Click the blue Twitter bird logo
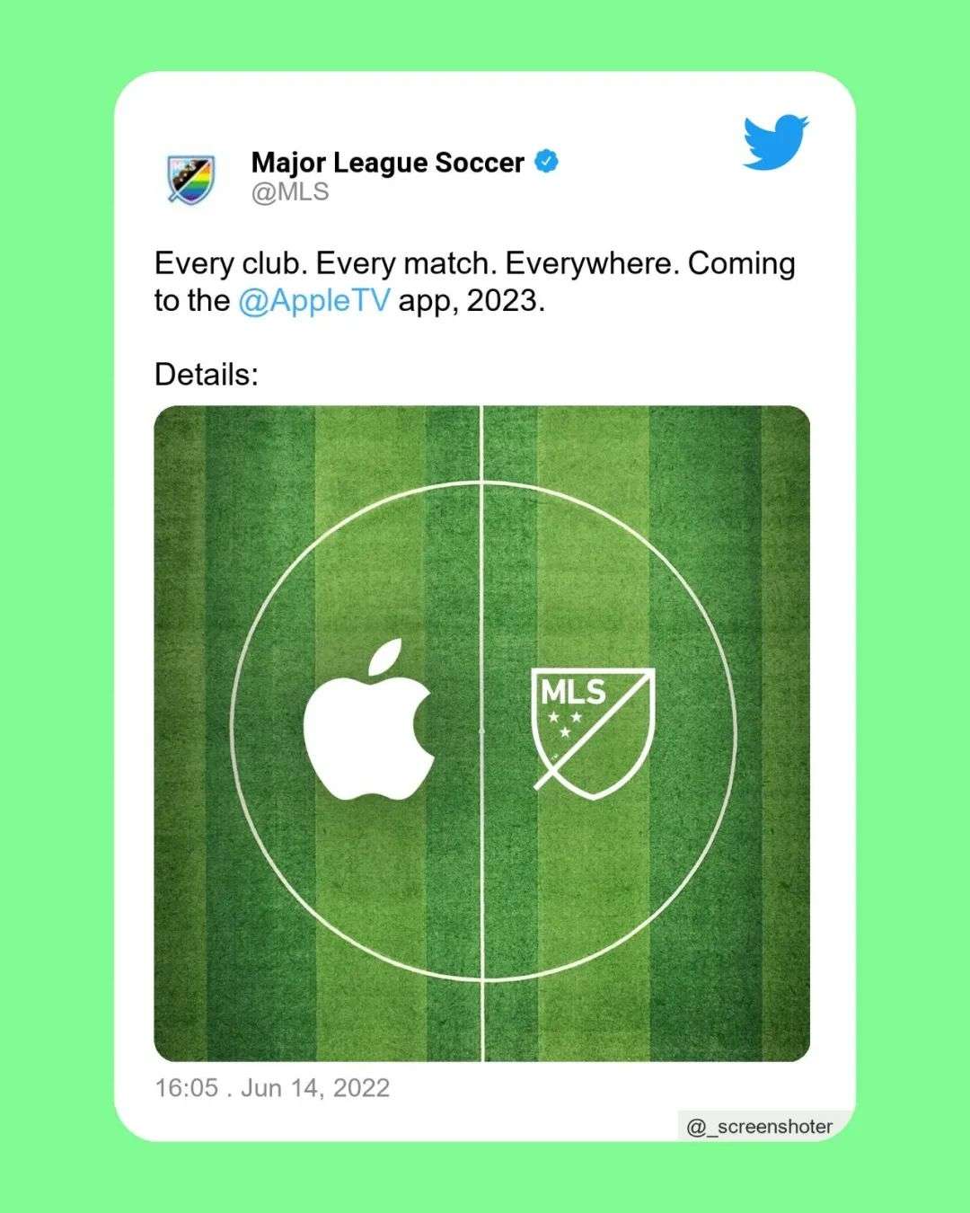The width and height of the screenshot is (970, 1213). tap(776, 142)
